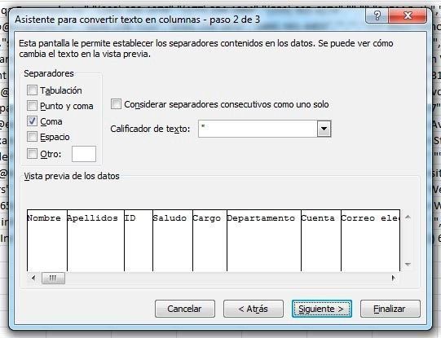Click the preview scroll-left arrow
The width and height of the screenshot is (441, 338).
pyautogui.click(x=33, y=278)
